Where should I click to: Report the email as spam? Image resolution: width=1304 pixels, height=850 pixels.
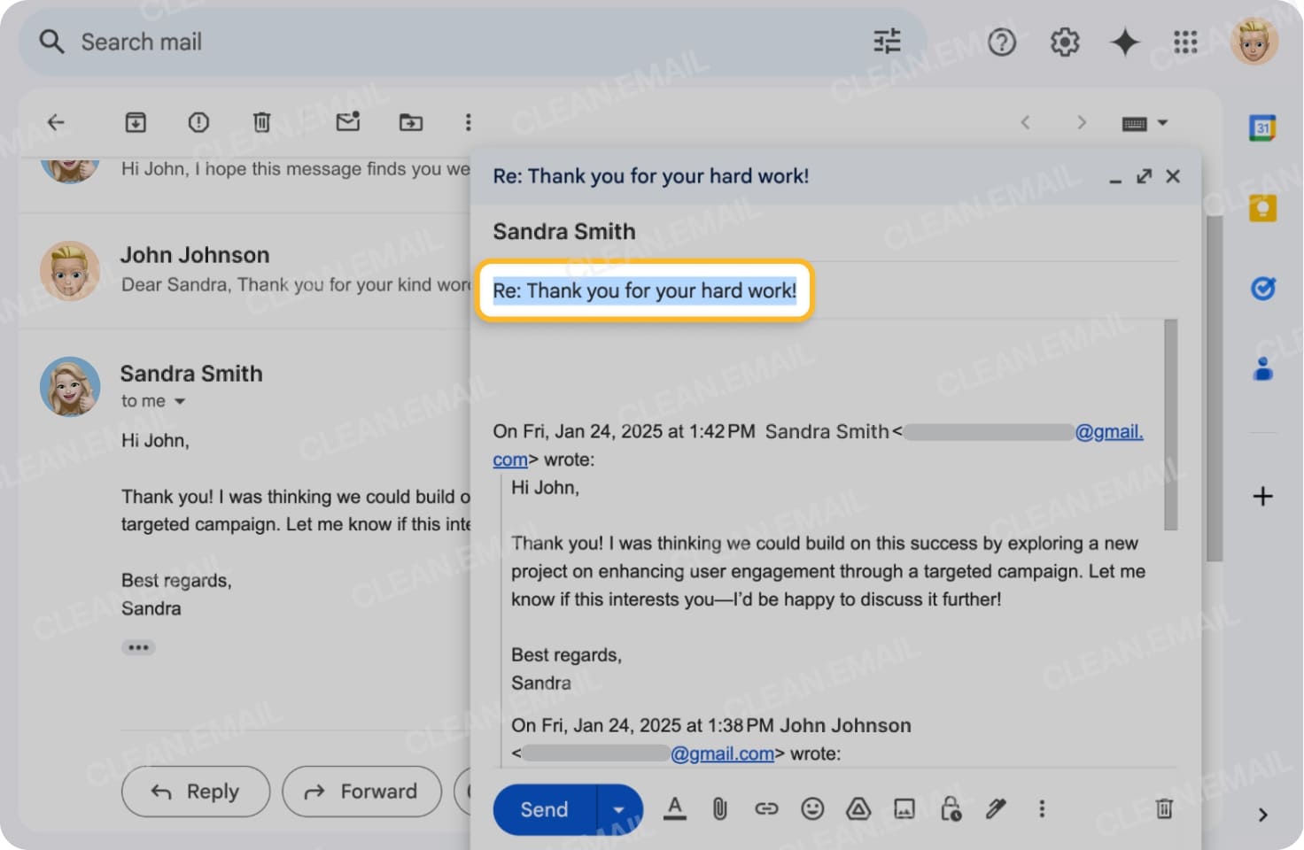click(x=198, y=122)
